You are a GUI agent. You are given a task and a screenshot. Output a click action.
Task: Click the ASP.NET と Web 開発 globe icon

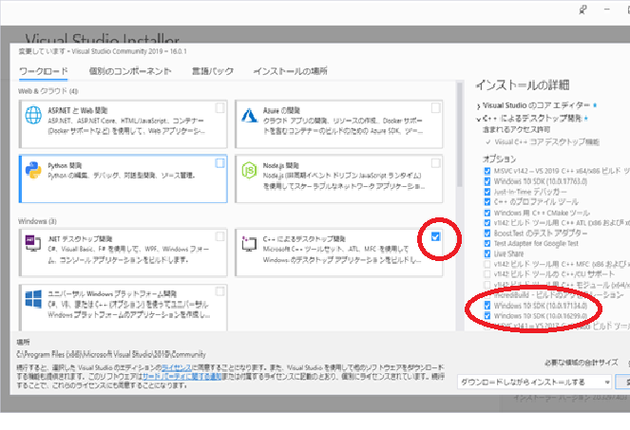point(33,115)
